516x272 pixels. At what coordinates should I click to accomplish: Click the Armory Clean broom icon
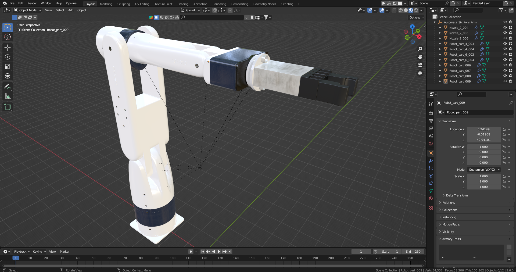click(389, 3)
